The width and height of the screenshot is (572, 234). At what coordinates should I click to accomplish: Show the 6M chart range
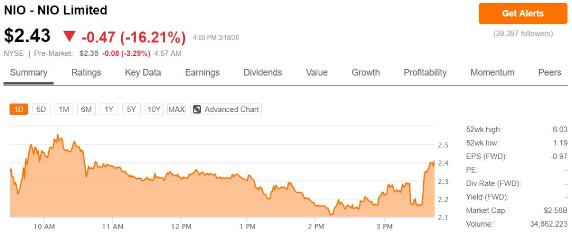pyautogui.click(x=86, y=109)
